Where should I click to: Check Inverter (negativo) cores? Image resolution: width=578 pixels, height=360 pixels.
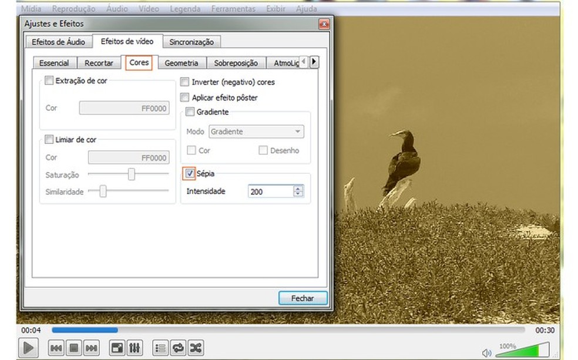184,82
